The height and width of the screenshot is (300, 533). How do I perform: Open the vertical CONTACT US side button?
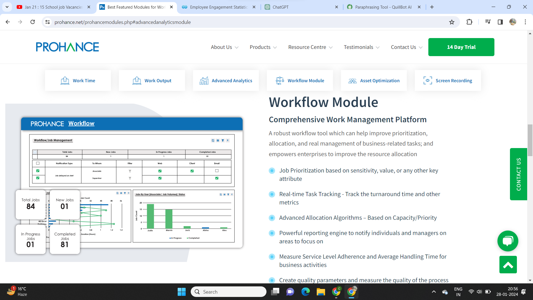coord(518,174)
